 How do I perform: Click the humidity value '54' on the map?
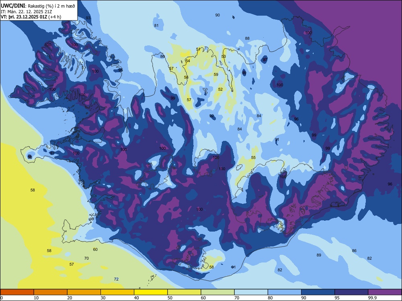coord(188,61)
